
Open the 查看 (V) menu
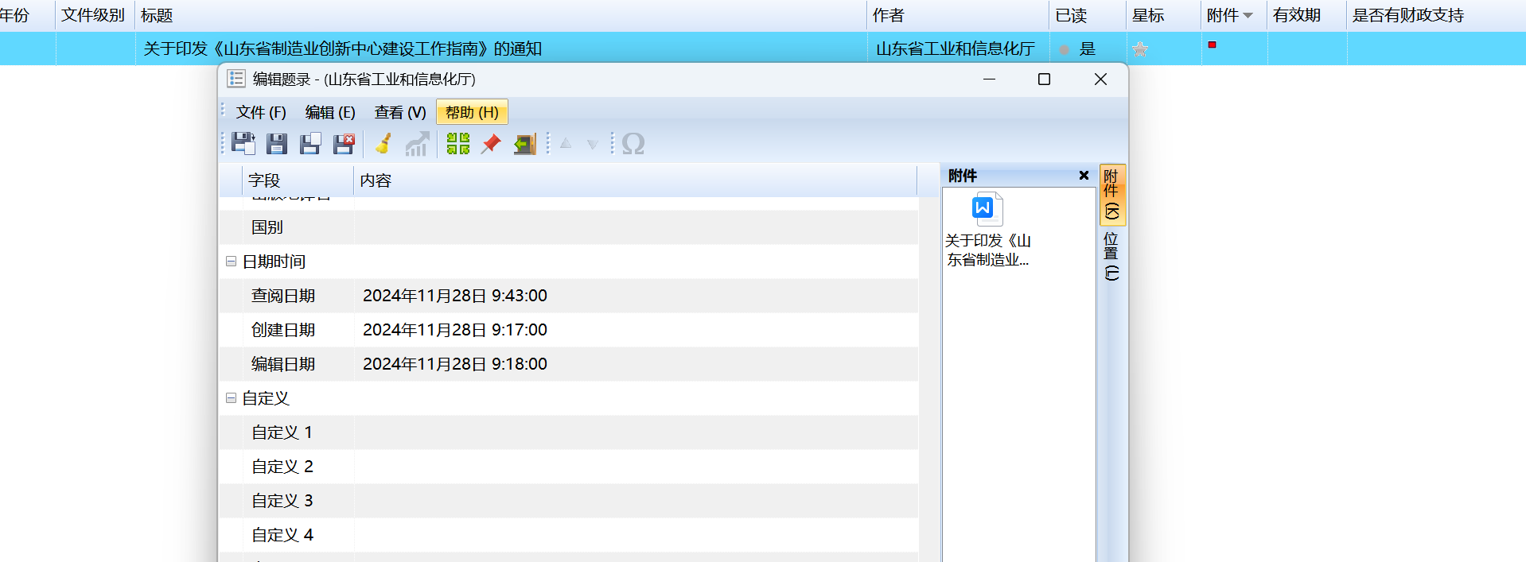click(400, 112)
